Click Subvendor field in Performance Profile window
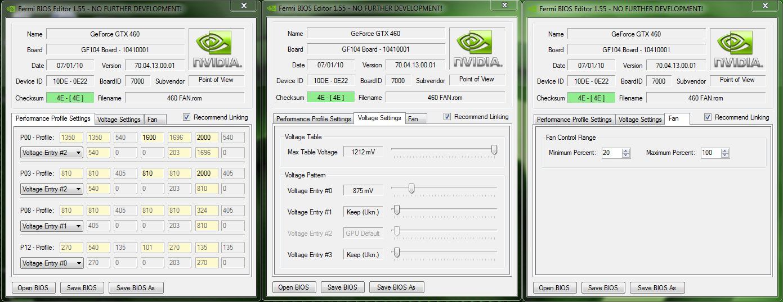Viewport: 783px width, 302px height. (216, 80)
